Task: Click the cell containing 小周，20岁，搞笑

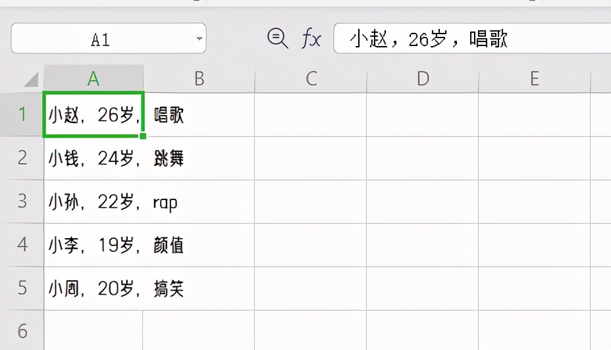Action: (x=93, y=289)
